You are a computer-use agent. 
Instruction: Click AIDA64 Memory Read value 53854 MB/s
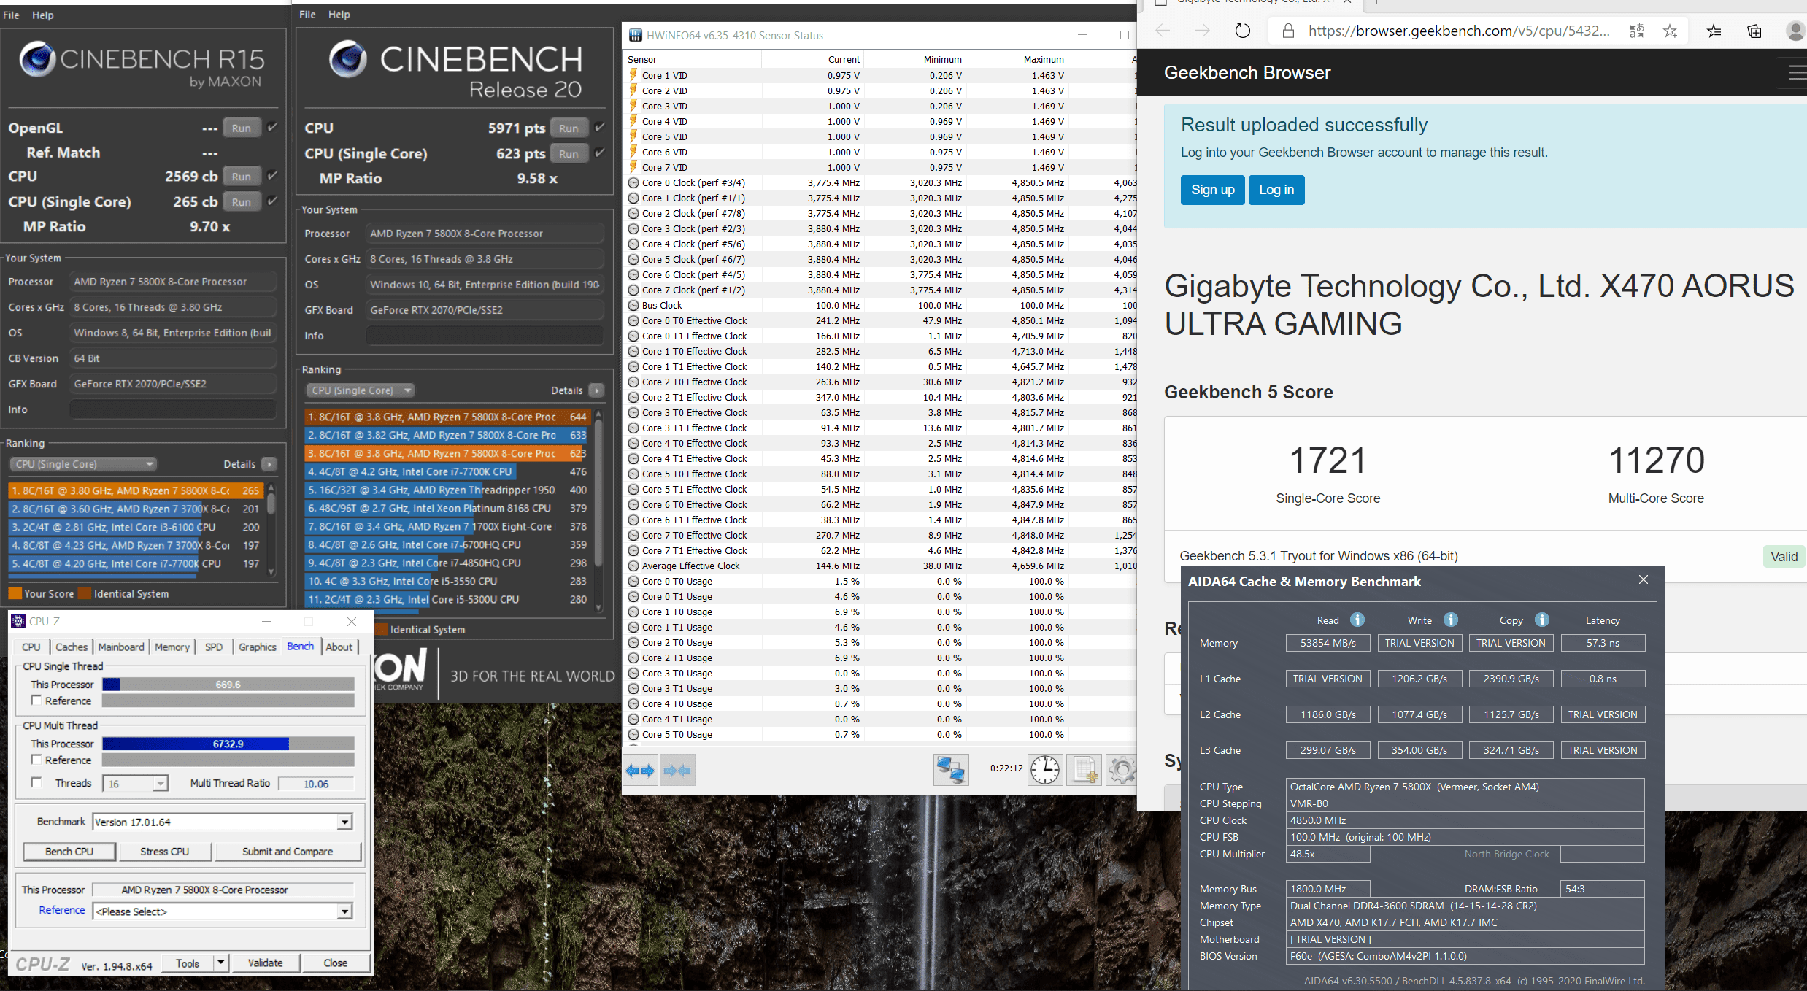coord(1328,643)
